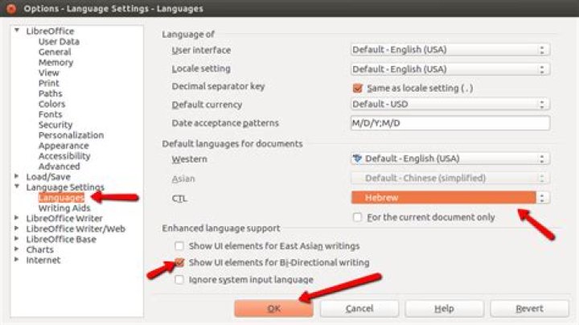This screenshot has width=579, height=325.
Task: Select Personalization in the tree
Action: coord(71,135)
